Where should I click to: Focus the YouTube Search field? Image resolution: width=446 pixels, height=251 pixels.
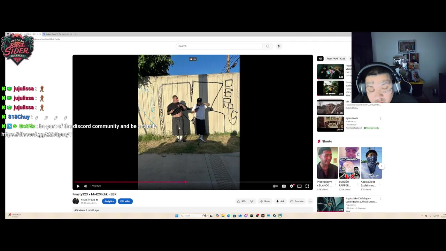click(x=220, y=46)
